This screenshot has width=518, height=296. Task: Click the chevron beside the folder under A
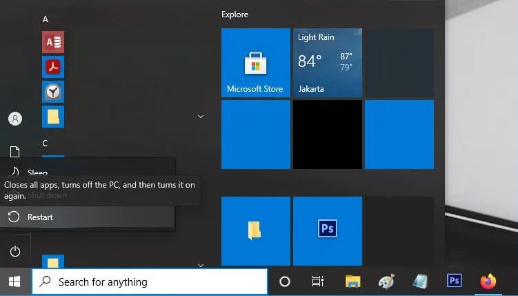click(x=201, y=117)
